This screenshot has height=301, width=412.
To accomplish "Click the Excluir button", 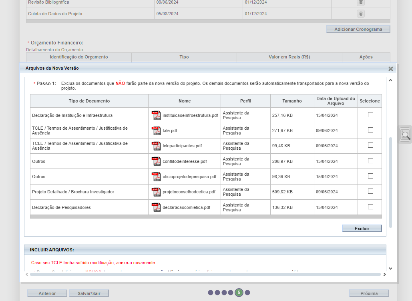I will pos(362,229).
